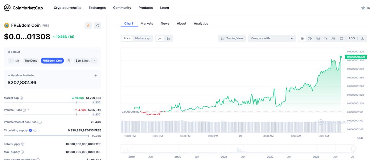Click the CoinMarketCap logo
Image resolution: width=370 pixels, height=160 pixels.
pyautogui.click(x=23, y=8)
